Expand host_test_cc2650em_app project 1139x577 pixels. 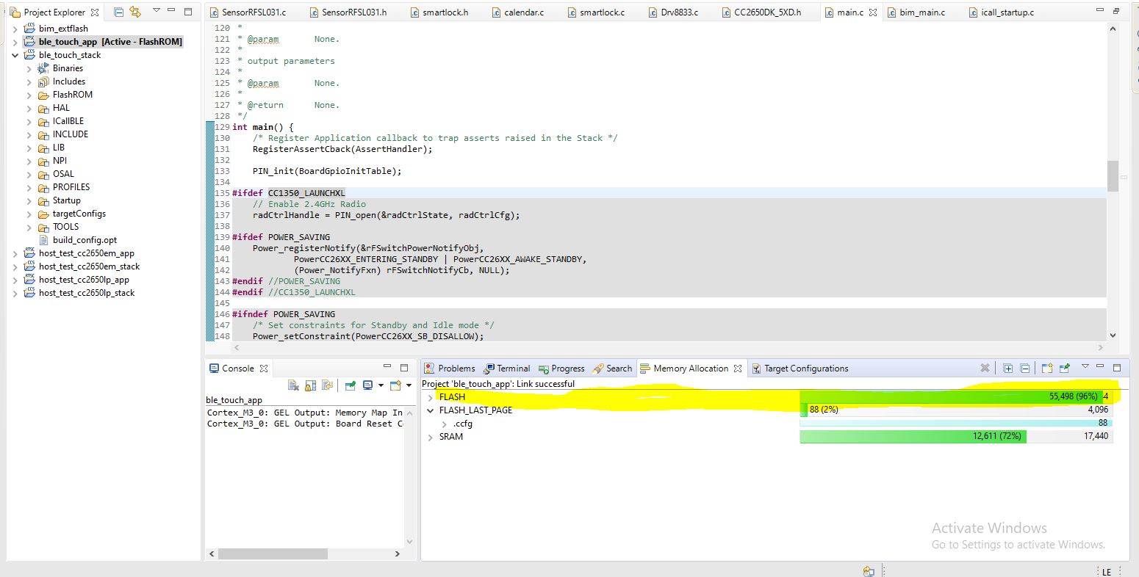tap(15, 253)
